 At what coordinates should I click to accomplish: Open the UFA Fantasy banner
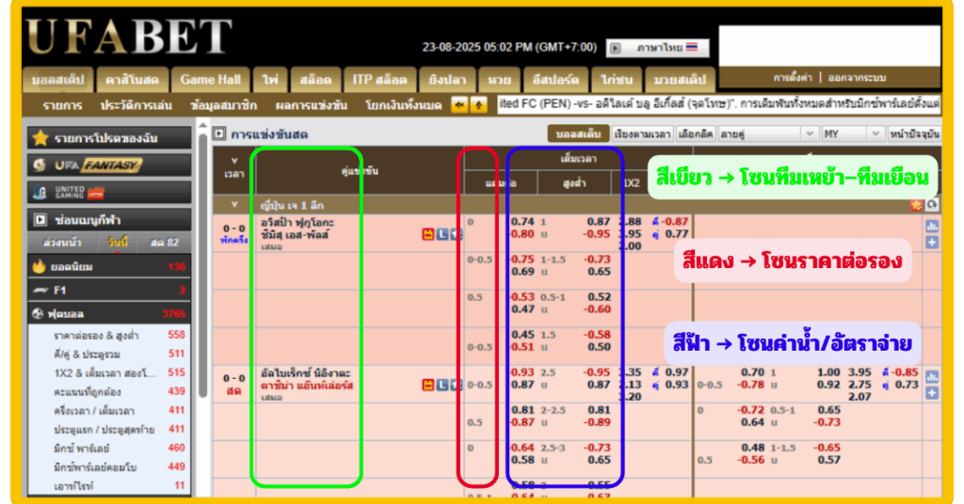(x=109, y=165)
